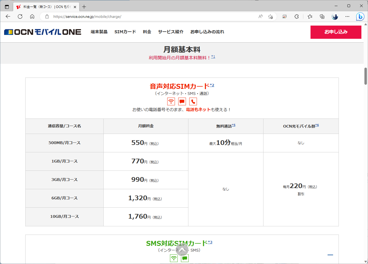Activate Read aloud icon in address bar
This screenshot has height=264, width=368.
260,16
